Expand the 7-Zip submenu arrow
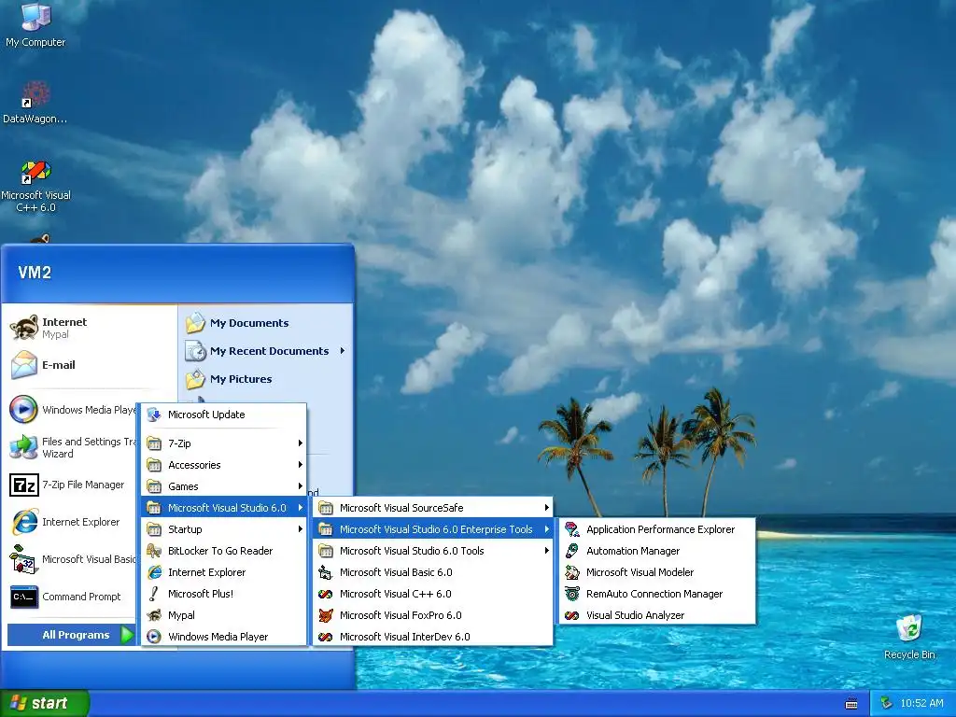The height and width of the screenshot is (717, 956). [x=300, y=443]
